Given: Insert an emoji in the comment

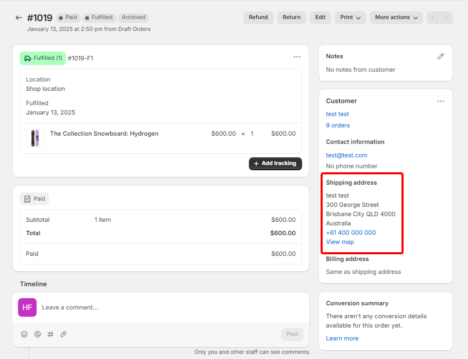Looking at the screenshot, I should coord(24,334).
